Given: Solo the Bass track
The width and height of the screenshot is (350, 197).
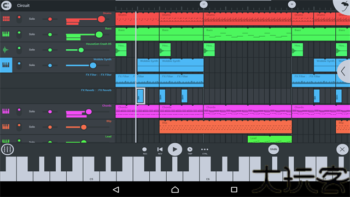Looking at the screenshot, I should [x=32, y=34].
